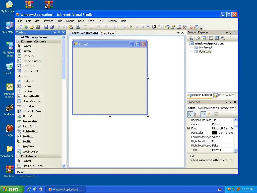Click the Properties grid scroll down arrow
The image size is (257, 193).
(x=235, y=150)
